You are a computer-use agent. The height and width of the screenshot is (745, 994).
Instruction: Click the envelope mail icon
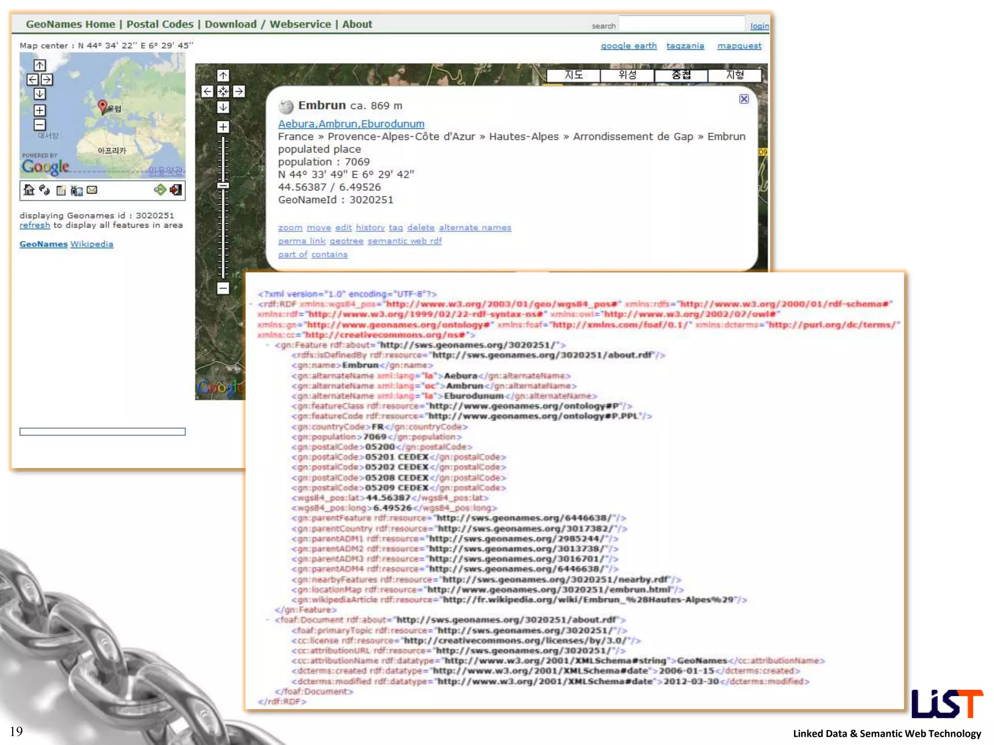click(x=92, y=190)
